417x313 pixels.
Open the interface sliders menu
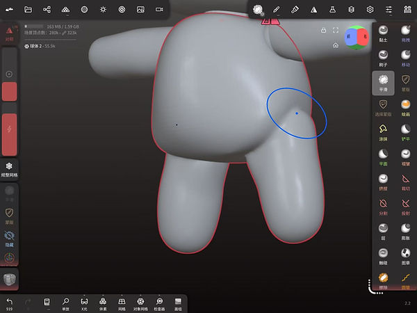(x=389, y=10)
